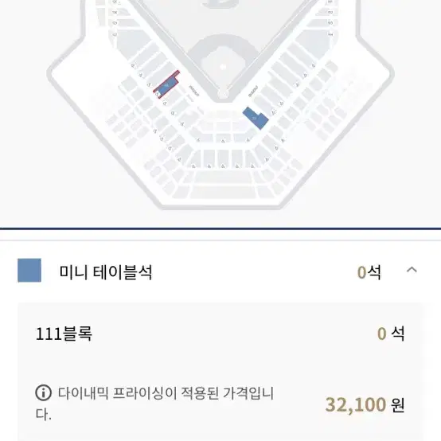Click the blue 미니 테이블석 color swatch

pyautogui.click(x=29, y=271)
